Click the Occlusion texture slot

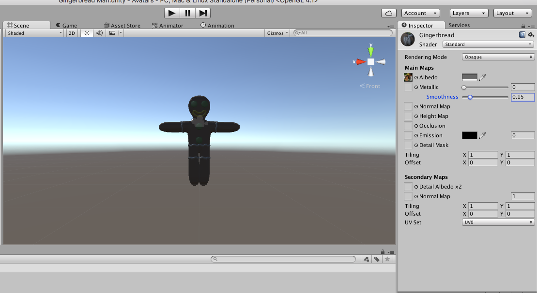(x=408, y=126)
